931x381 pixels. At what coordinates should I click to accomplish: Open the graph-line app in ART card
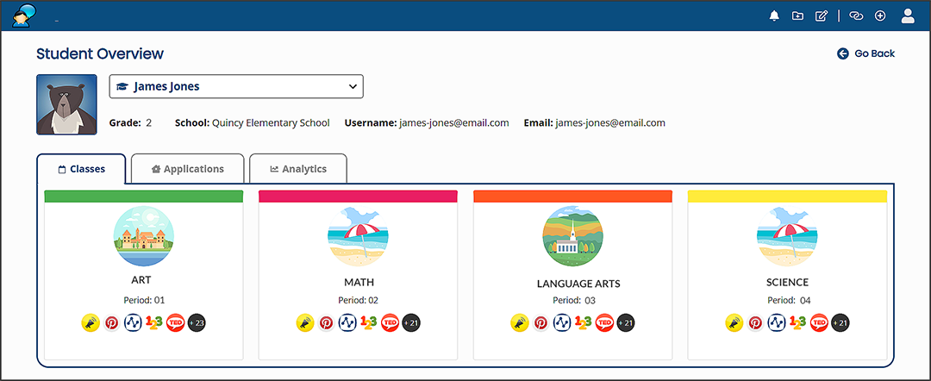point(133,323)
